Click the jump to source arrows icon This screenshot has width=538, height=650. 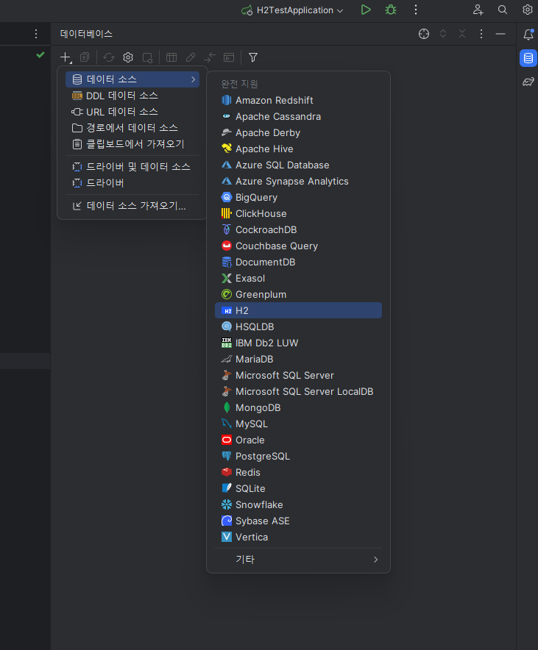210,57
